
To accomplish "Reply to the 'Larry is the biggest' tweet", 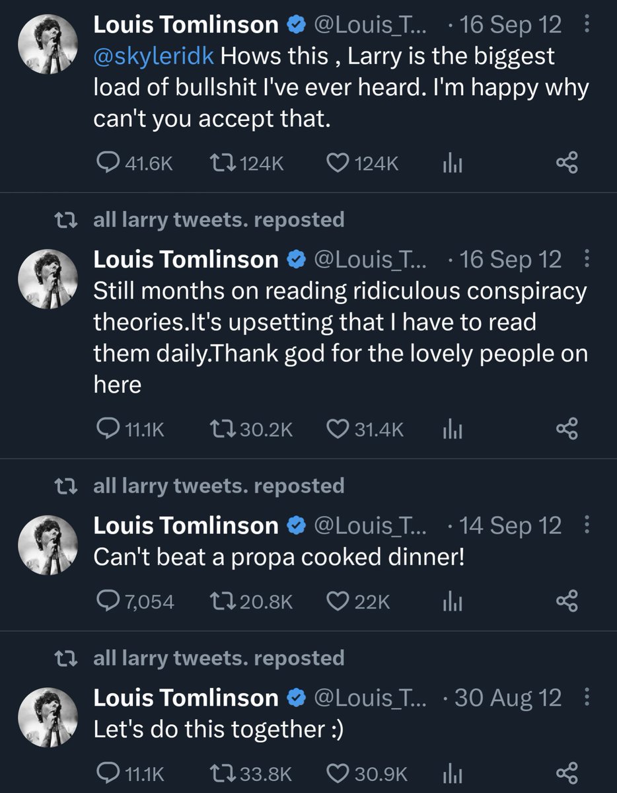I will (x=108, y=163).
